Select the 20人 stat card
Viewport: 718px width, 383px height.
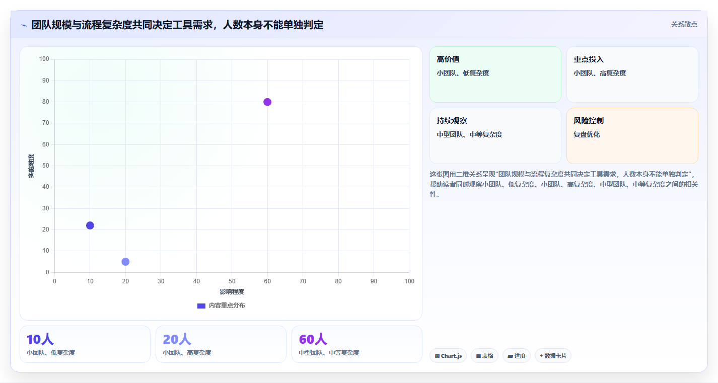[221, 344]
